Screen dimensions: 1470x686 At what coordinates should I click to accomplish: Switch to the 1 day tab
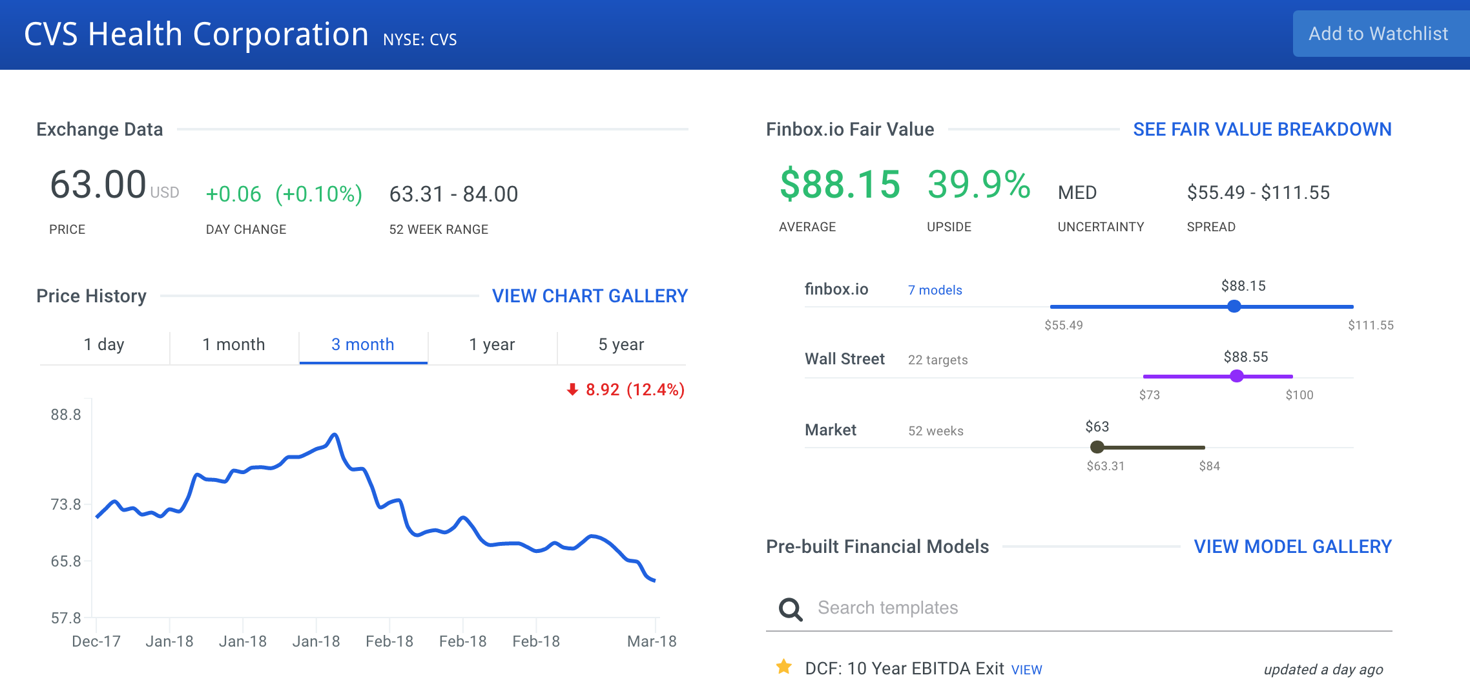tap(104, 345)
